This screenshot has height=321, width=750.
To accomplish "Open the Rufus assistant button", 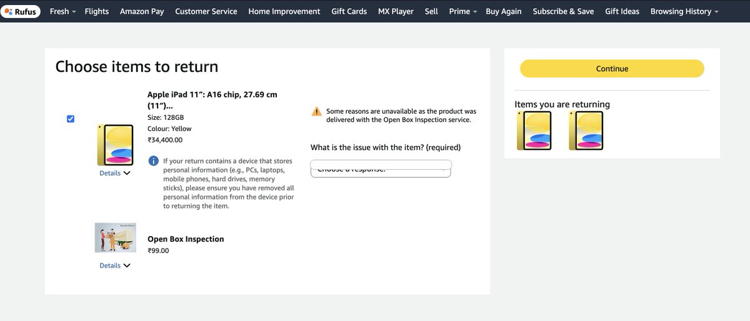I will 21,11.
